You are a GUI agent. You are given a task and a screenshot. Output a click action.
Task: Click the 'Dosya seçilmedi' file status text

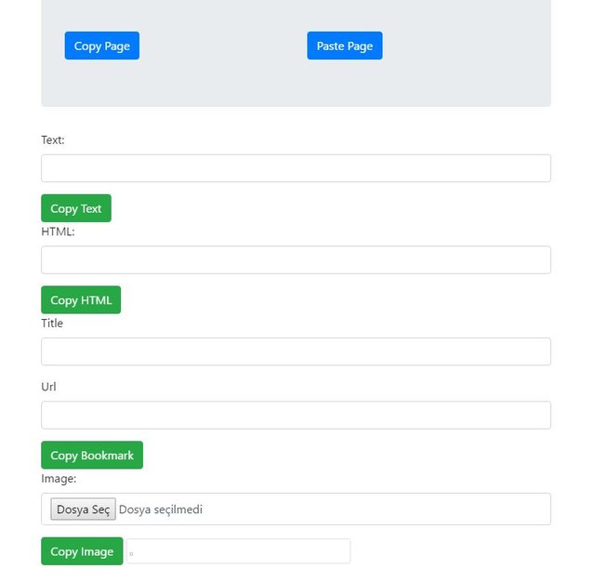[x=161, y=509]
